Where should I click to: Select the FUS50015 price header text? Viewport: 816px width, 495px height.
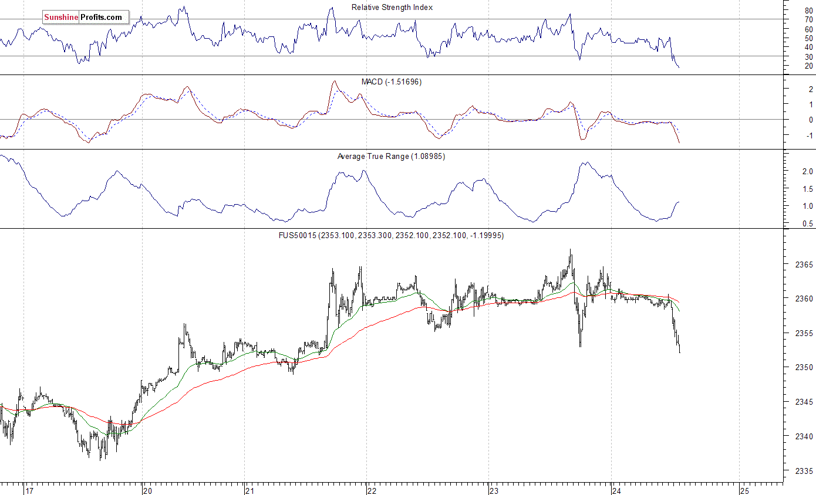click(392, 236)
